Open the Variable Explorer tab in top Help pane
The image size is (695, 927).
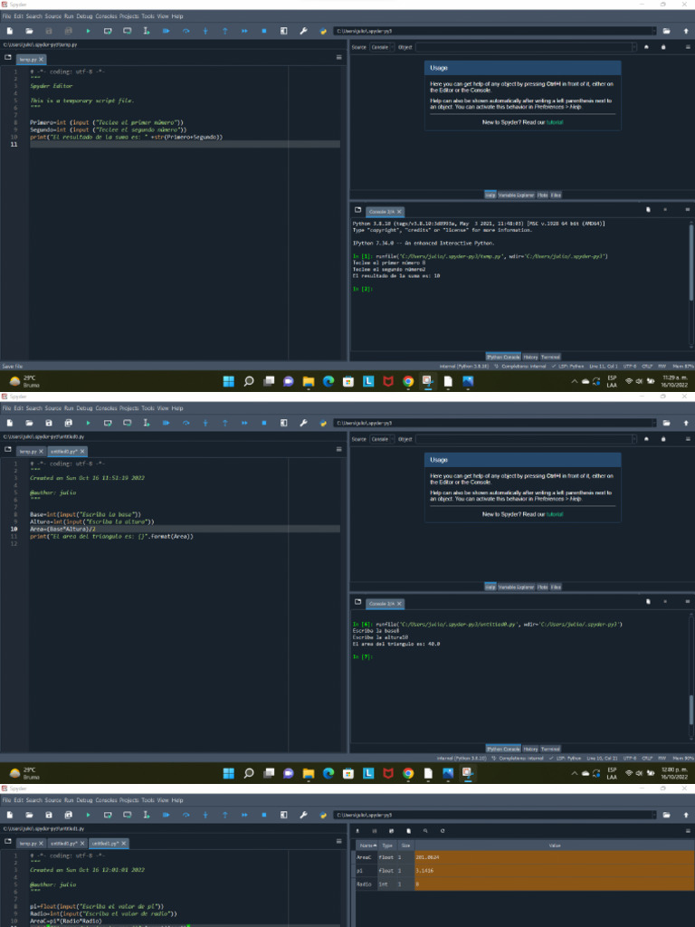coord(517,195)
